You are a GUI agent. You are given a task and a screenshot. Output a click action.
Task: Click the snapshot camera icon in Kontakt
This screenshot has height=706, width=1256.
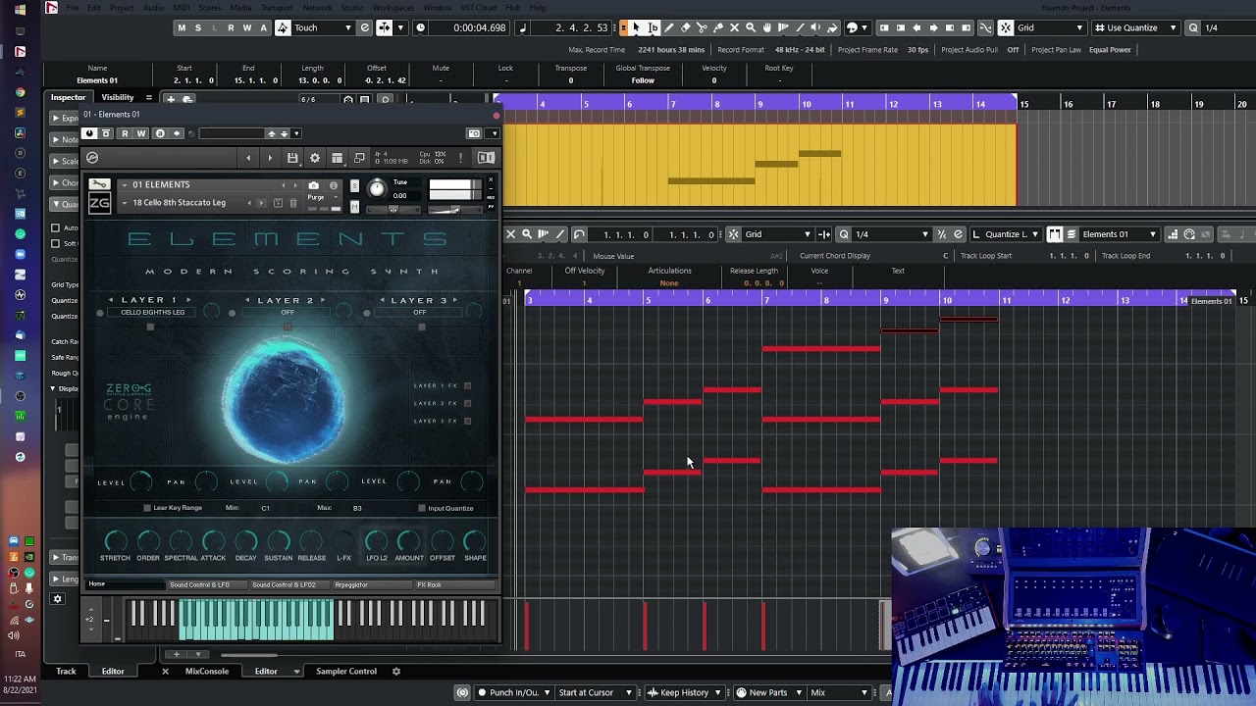(313, 185)
